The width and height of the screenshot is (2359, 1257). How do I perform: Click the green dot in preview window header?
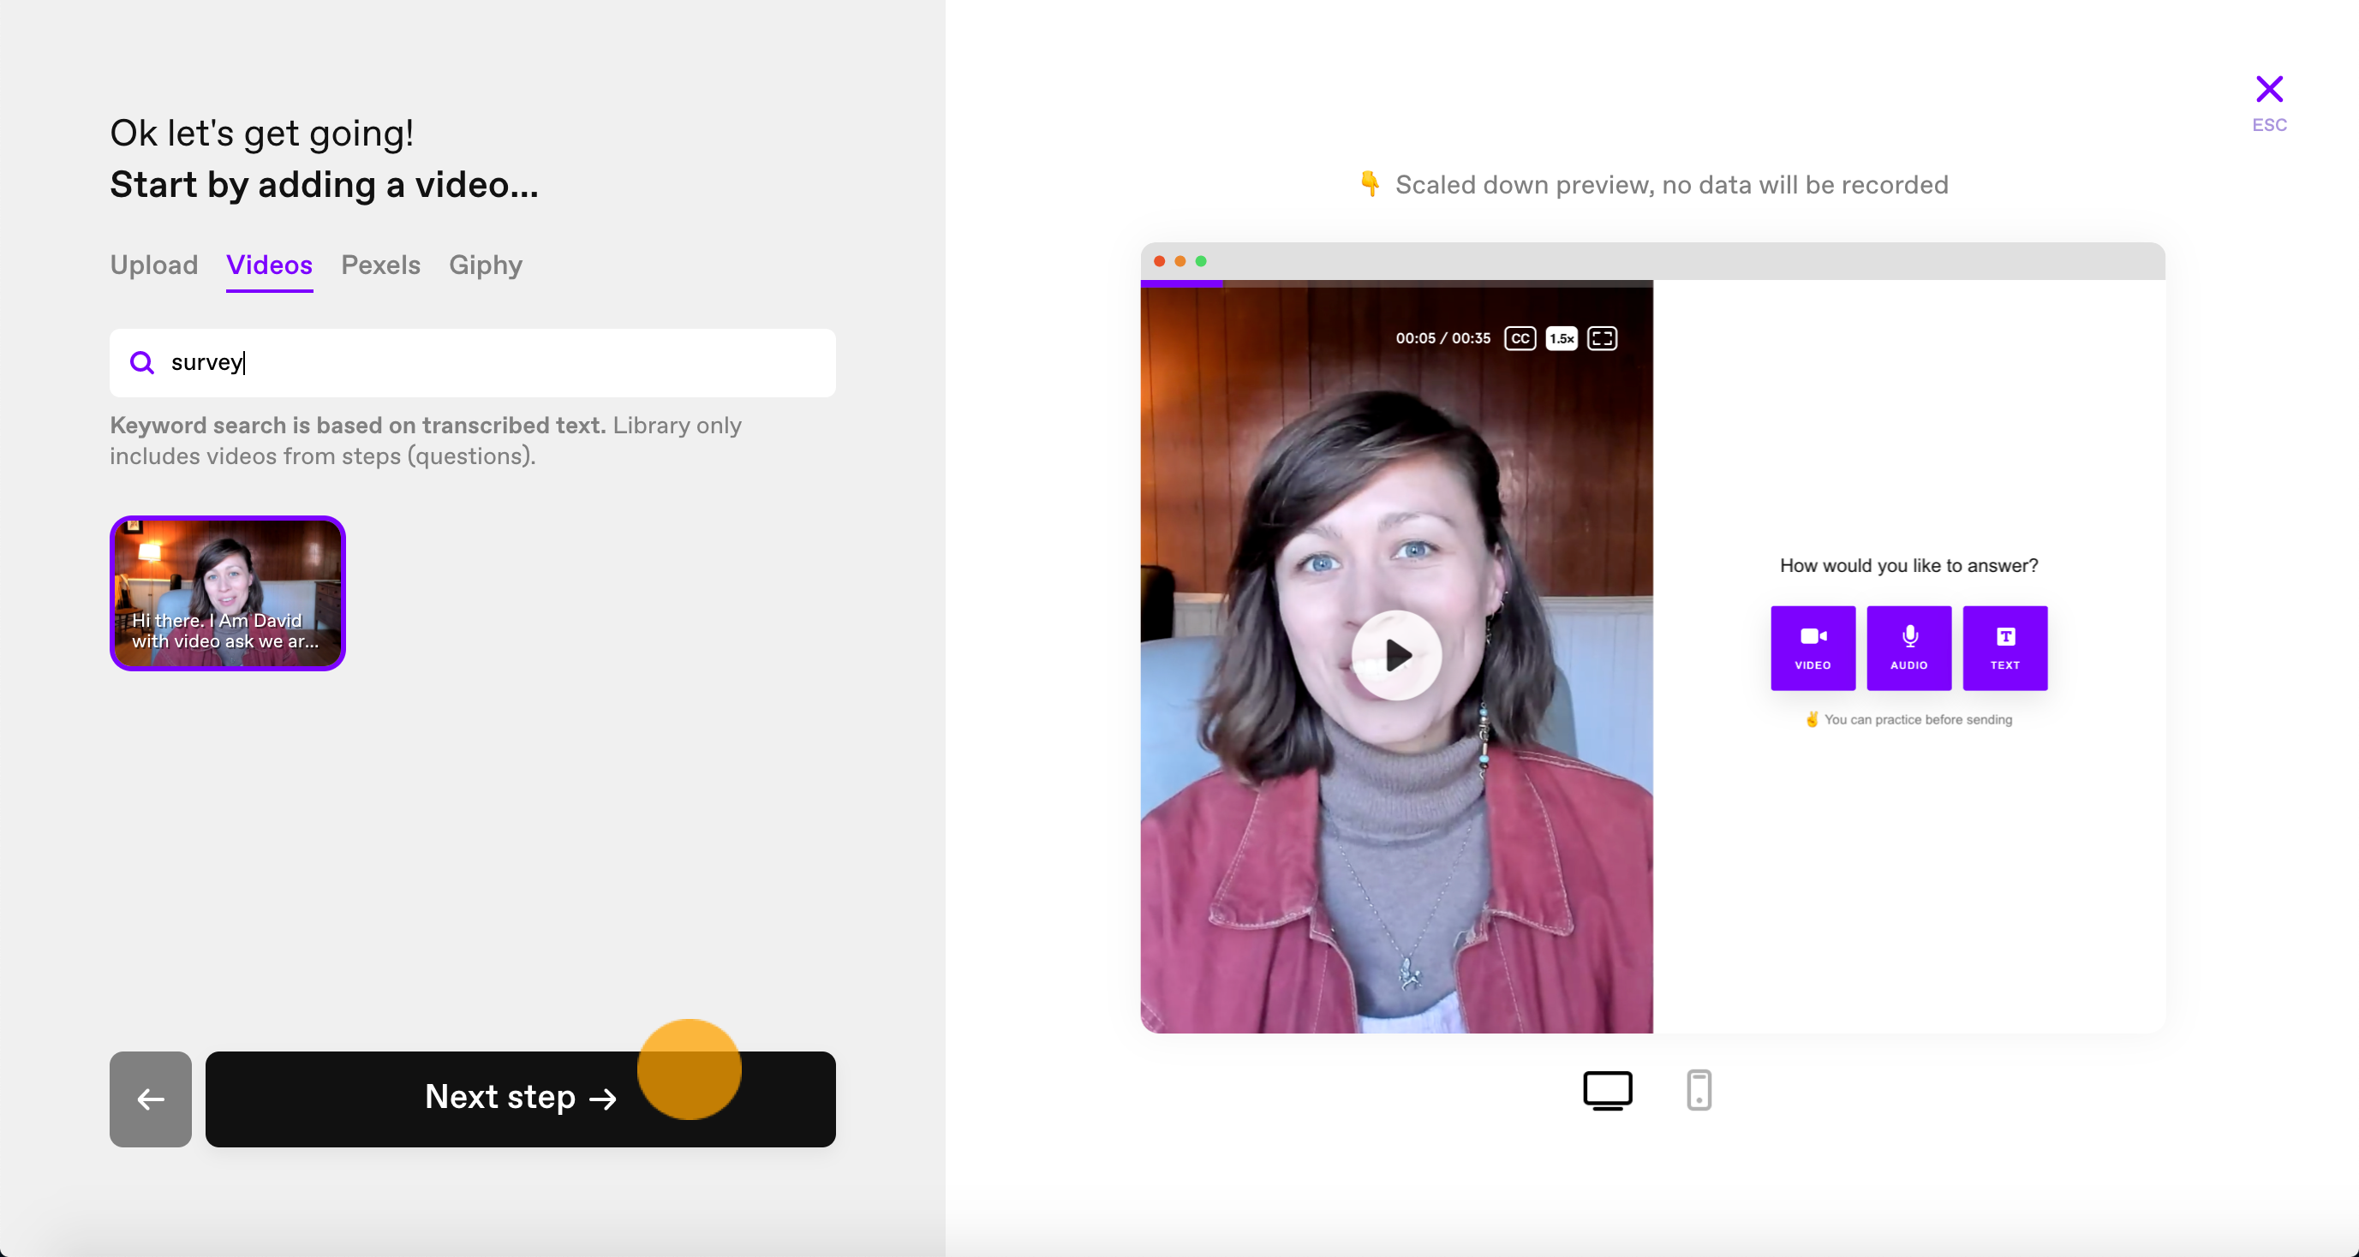coord(1201,261)
